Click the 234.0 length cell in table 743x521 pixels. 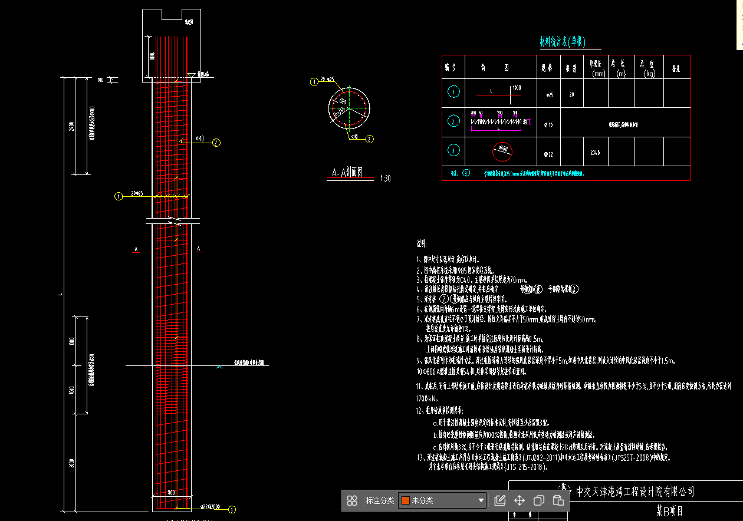coord(595,152)
